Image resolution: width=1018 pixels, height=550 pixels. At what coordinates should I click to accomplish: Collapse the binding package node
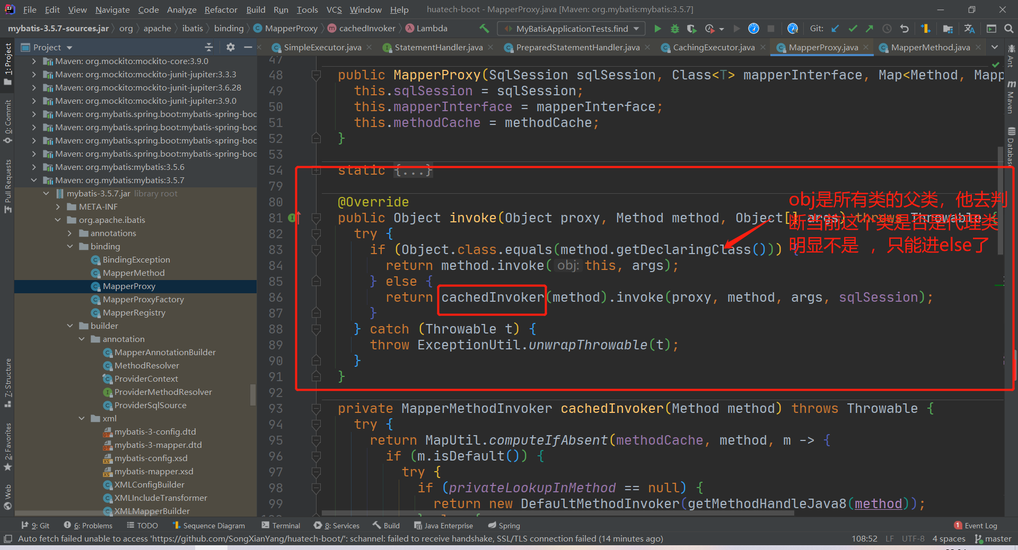click(x=69, y=247)
